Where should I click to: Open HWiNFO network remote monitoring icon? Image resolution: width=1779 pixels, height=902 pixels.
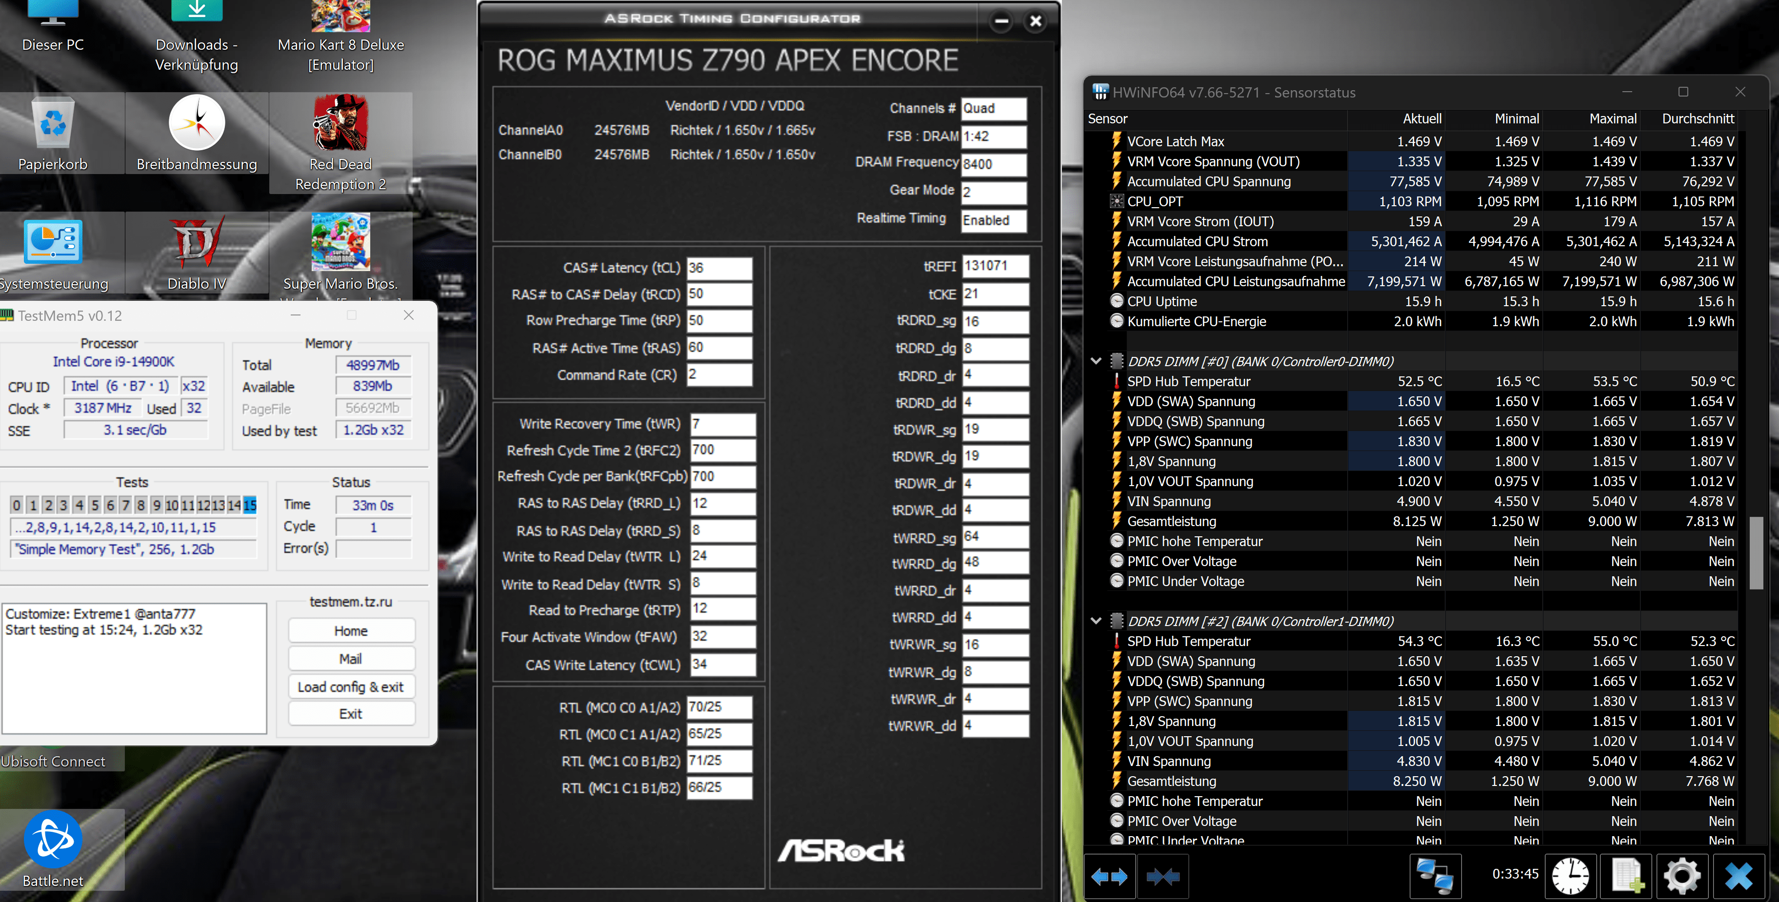pyautogui.click(x=1435, y=877)
